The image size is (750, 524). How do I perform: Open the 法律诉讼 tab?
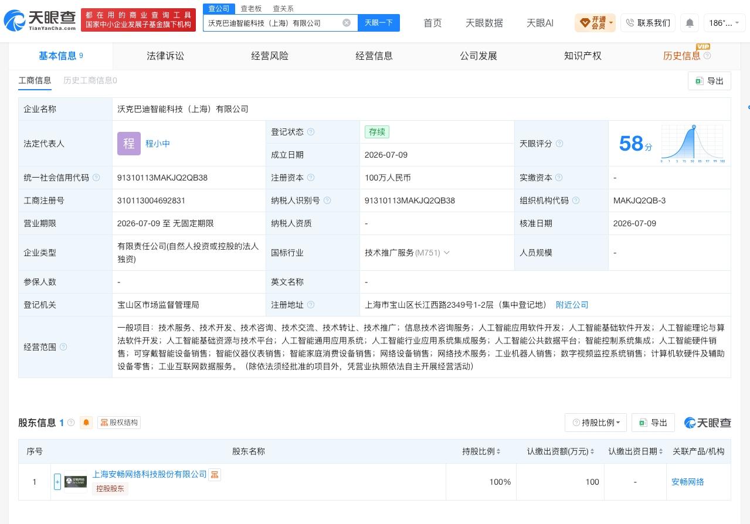click(x=165, y=56)
